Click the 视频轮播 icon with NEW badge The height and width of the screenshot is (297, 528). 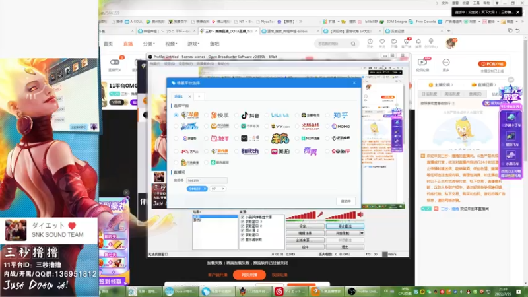pos(422,63)
